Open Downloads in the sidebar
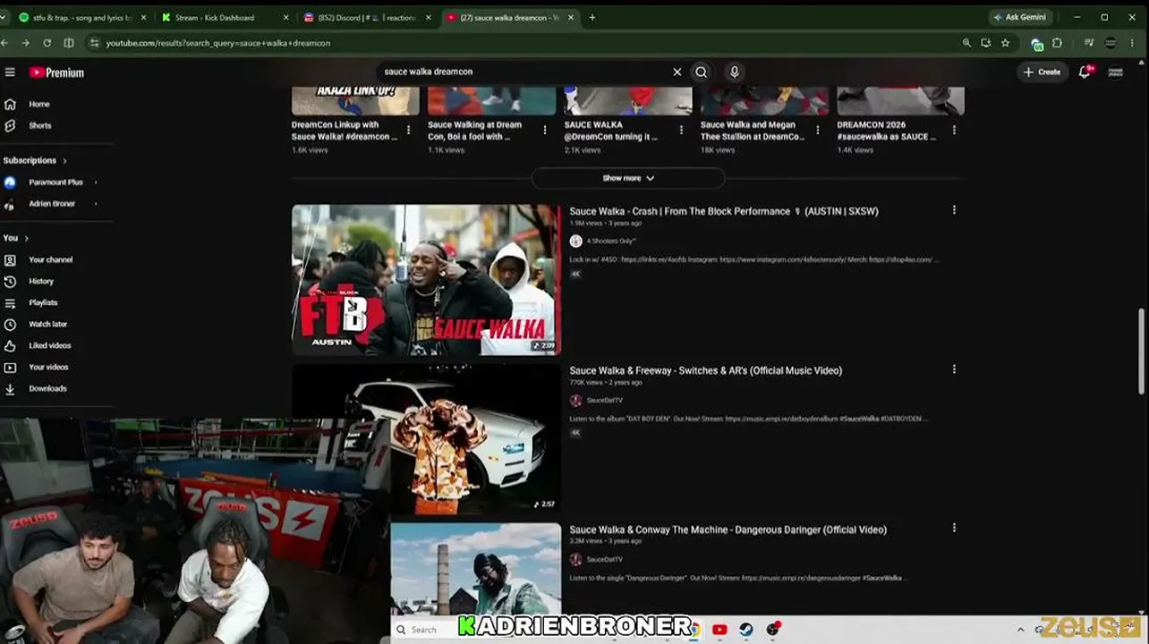Image resolution: width=1149 pixels, height=644 pixels. [x=47, y=388]
